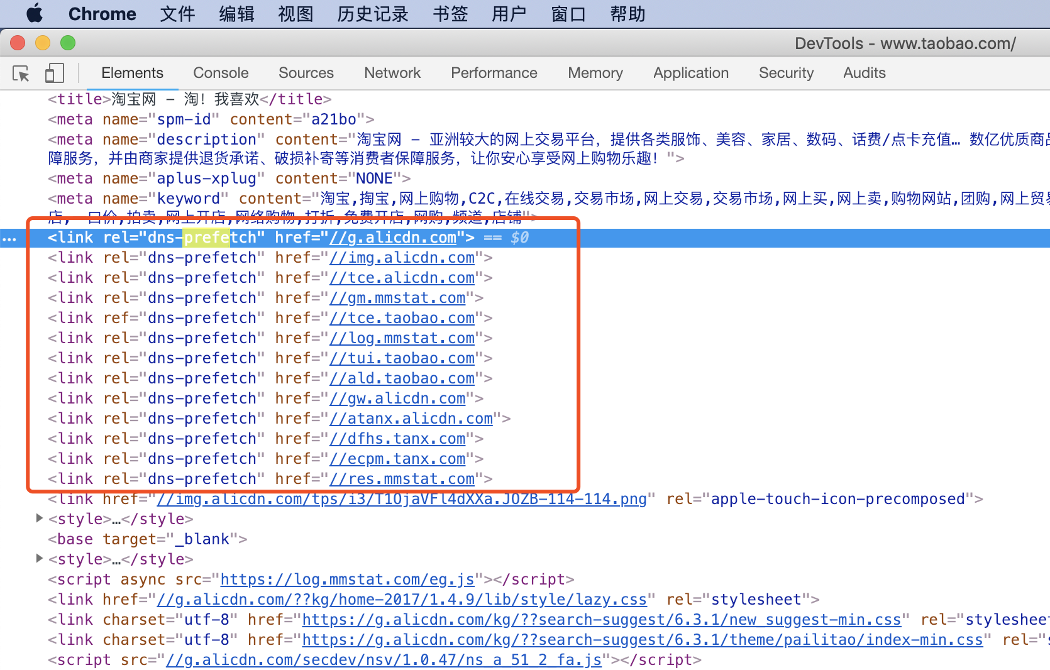This screenshot has width=1050, height=670.
Task: Open the Sources tab
Action: [306, 73]
